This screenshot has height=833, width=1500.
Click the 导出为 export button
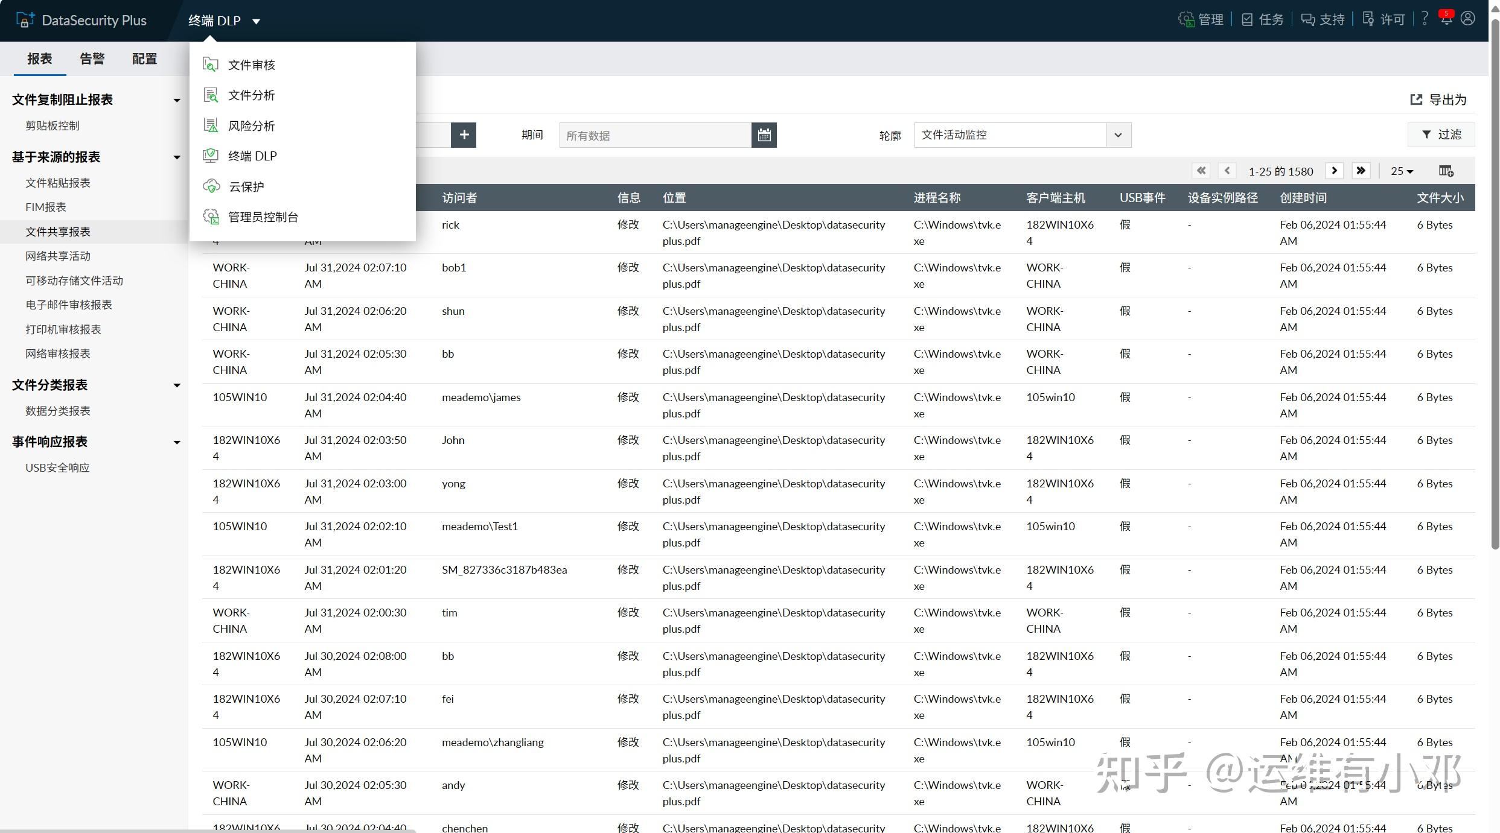click(1438, 100)
